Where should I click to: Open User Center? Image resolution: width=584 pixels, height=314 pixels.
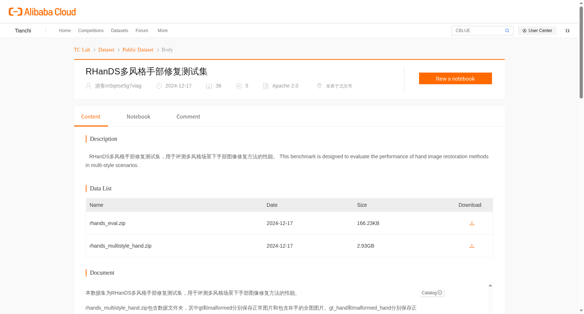coord(537,31)
